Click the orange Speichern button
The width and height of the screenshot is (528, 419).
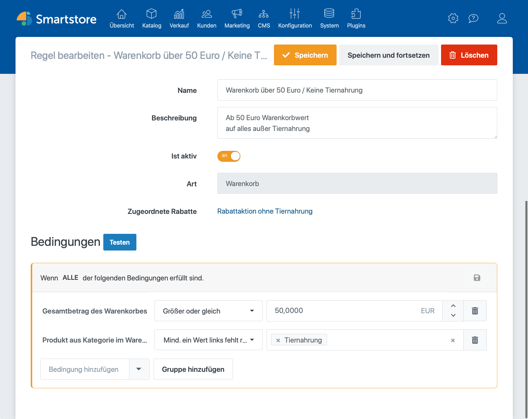tap(305, 55)
